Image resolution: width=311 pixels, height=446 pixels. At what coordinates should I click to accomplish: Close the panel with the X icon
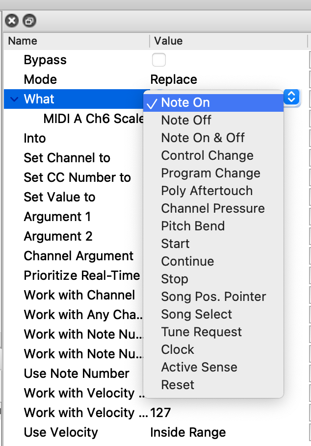12,21
